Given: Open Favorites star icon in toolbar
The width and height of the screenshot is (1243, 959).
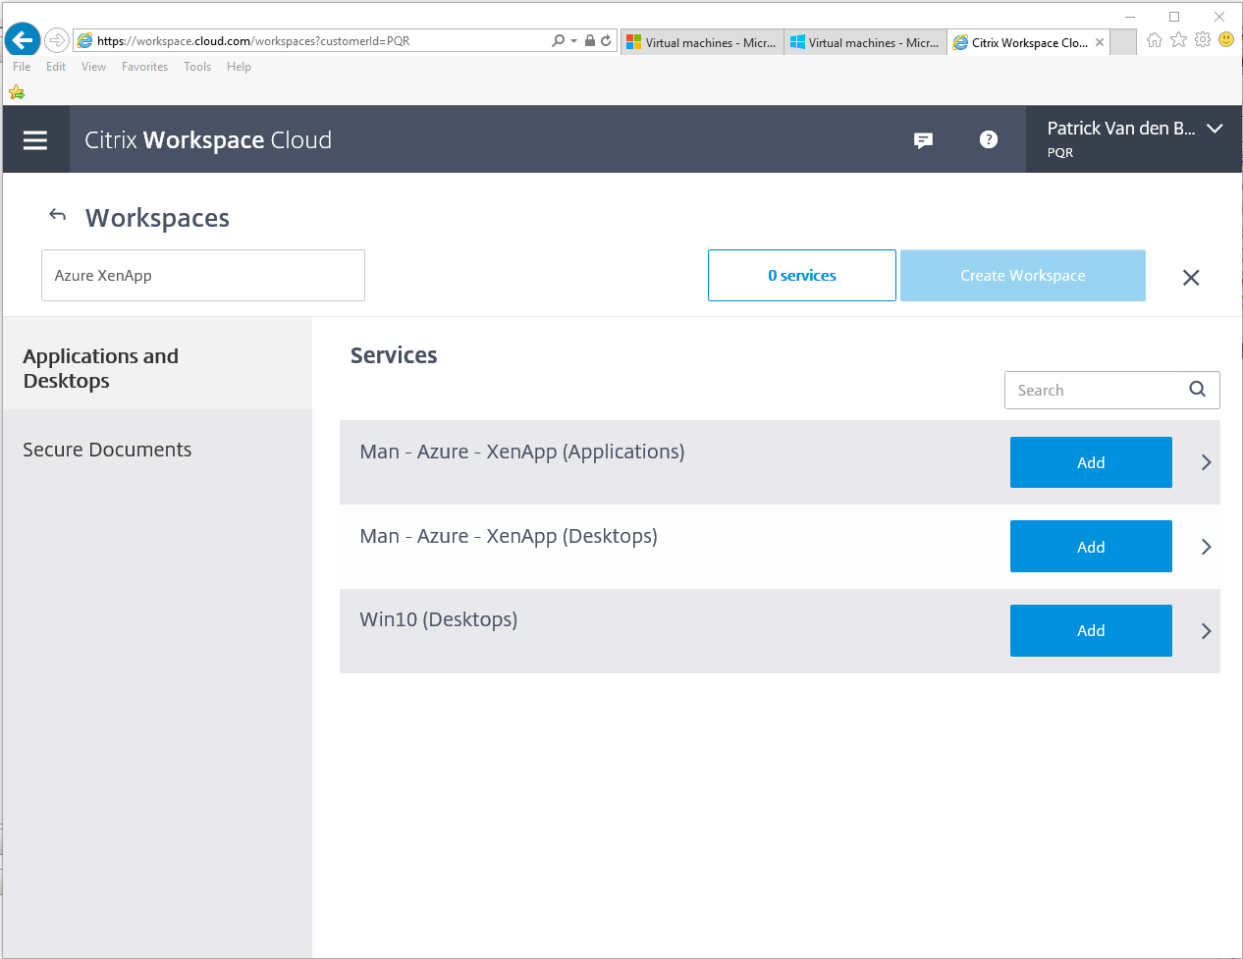Looking at the screenshot, I should click(x=1178, y=39).
